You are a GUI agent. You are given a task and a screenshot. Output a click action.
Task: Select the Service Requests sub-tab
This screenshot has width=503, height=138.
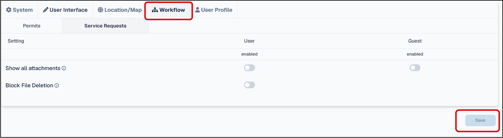105,26
